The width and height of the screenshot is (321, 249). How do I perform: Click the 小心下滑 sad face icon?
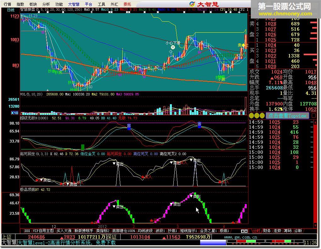(173, 47)
